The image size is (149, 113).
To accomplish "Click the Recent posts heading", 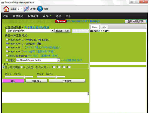I will click(99, 31).
